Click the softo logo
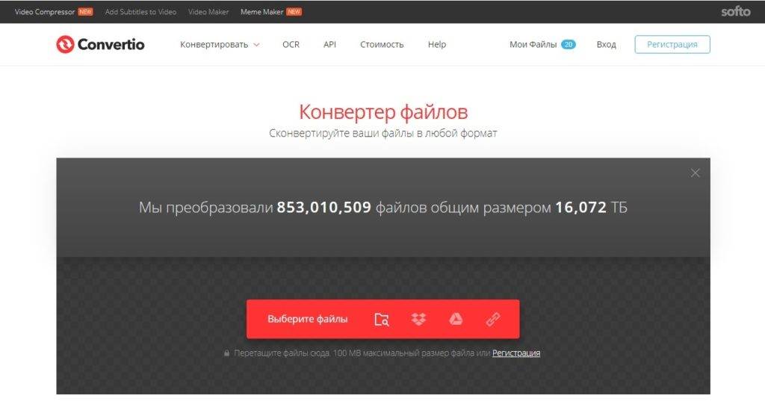 pos(735,11)
